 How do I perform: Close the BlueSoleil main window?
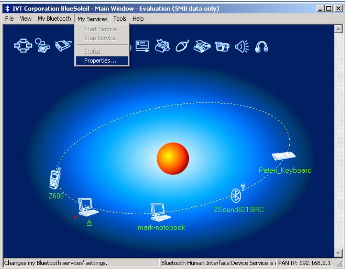pyautogui.click(x=338, y=9)
